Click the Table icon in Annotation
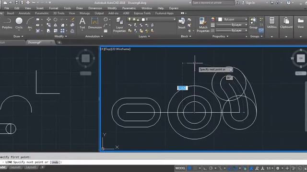 [106, 31]
